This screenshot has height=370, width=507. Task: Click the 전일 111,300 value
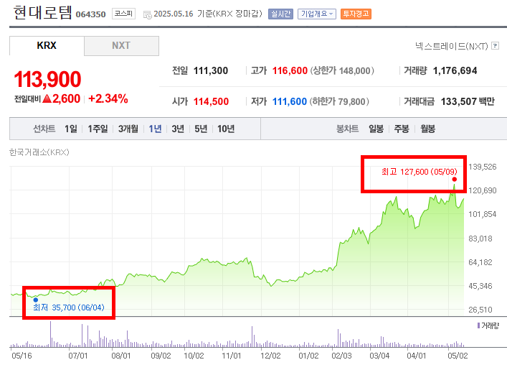(211, 70)
